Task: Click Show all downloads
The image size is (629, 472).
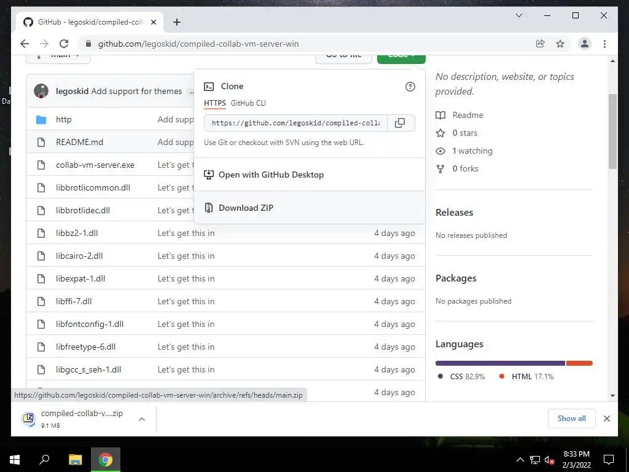Action: (x=571, y=419)
